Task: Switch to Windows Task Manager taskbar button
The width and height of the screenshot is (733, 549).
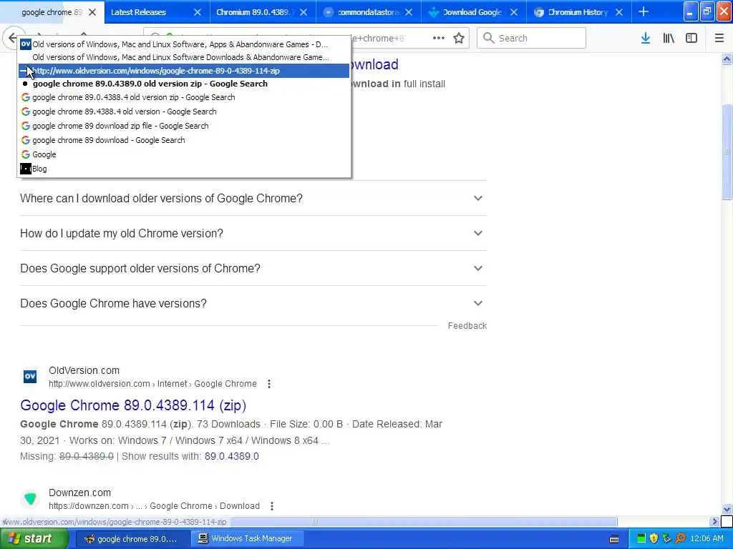Action: 247,539
